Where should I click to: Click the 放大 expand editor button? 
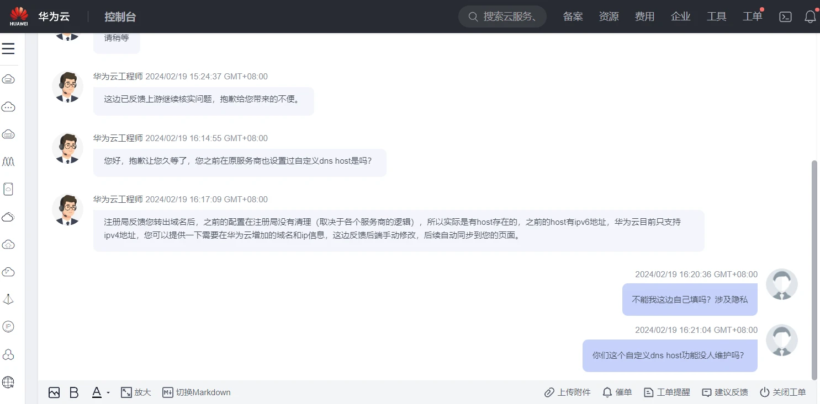(x=136, y=392)
